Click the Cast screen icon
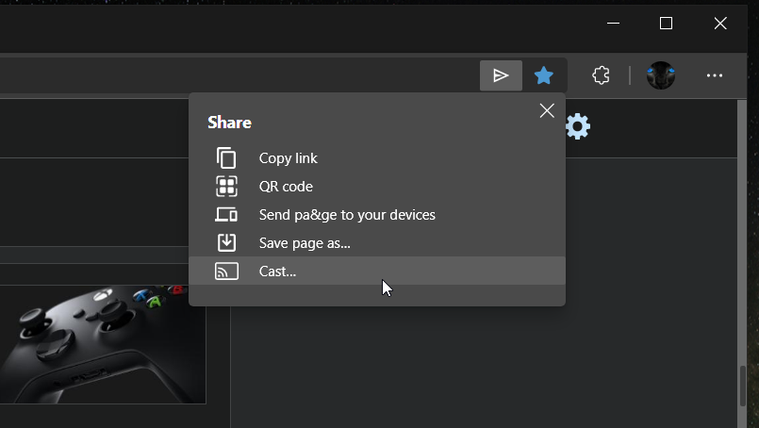Viewport: 759px width, 428px height. pos(226,272)
